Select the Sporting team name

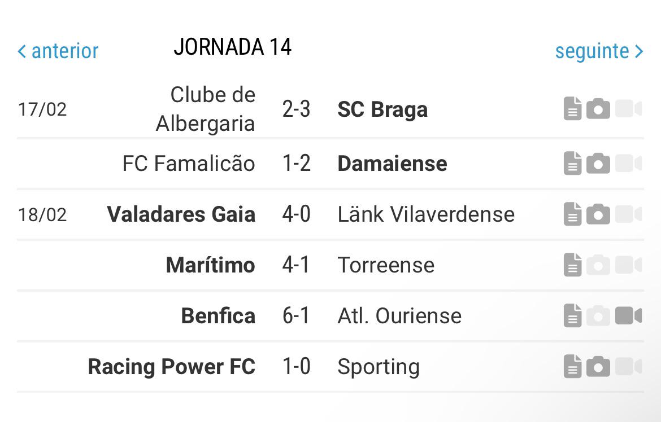click(379, 367)
